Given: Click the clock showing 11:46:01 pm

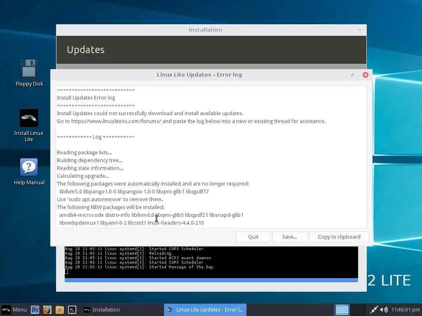Looking at the screenshot, I should [x=406, y=309].
